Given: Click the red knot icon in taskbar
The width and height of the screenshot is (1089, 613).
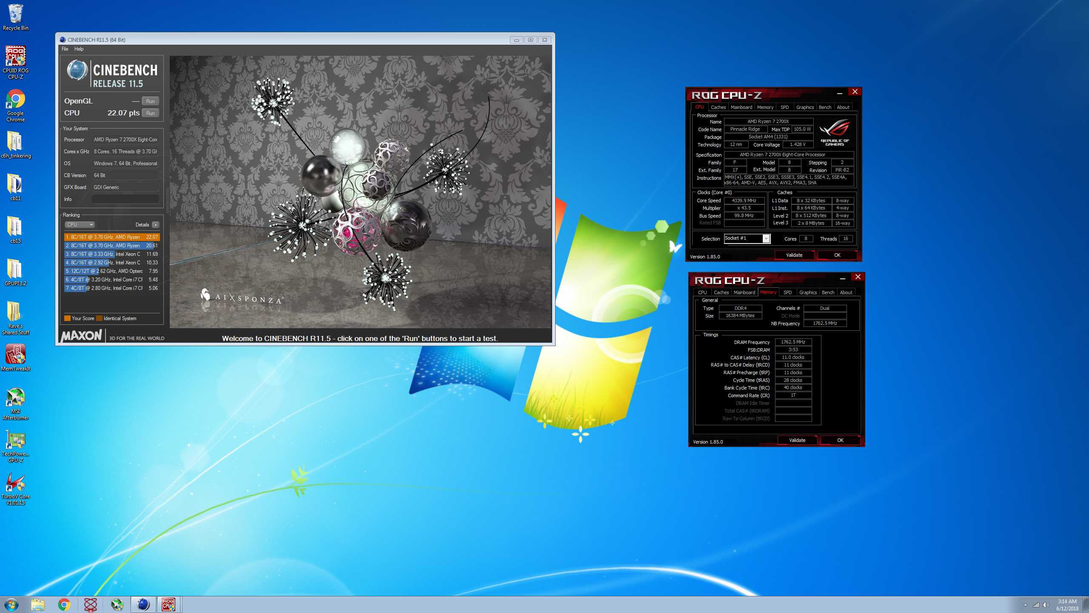Looking at the screenshot, I should click(91, 604).
